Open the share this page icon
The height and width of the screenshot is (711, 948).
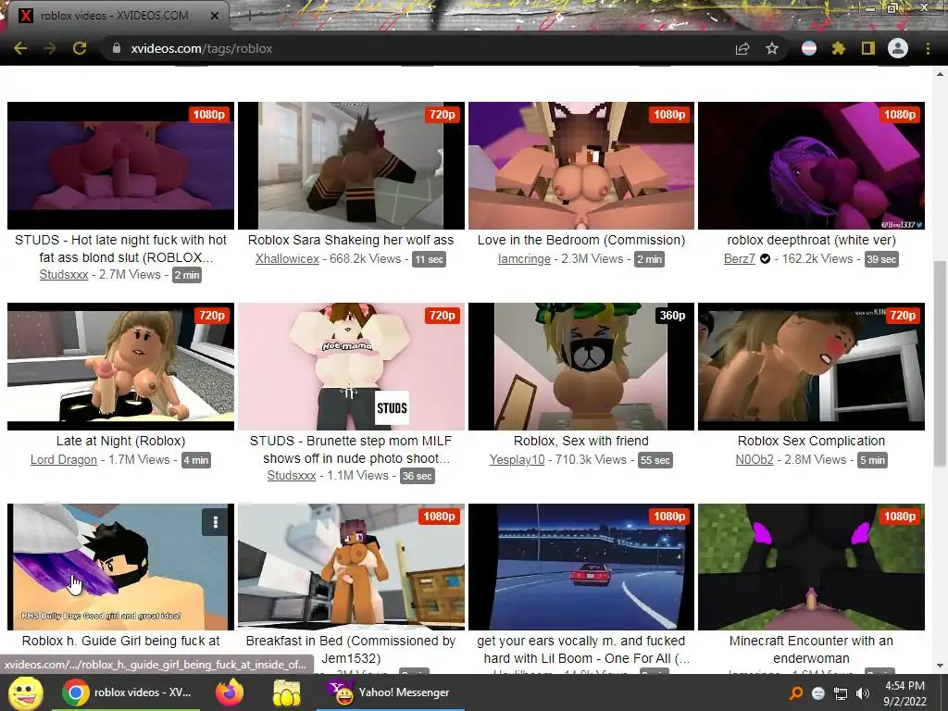coord(742,48)
